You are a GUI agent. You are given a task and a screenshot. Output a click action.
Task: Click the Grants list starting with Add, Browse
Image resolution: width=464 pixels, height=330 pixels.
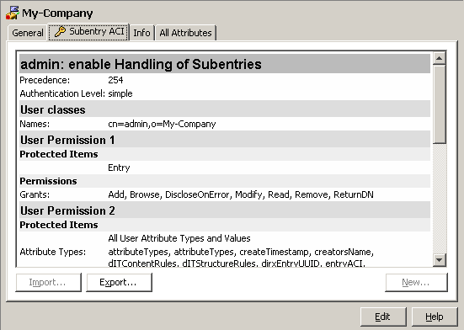[x=241, y=194]
